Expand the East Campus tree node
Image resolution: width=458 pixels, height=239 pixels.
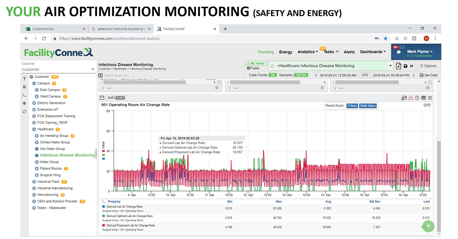37,90
